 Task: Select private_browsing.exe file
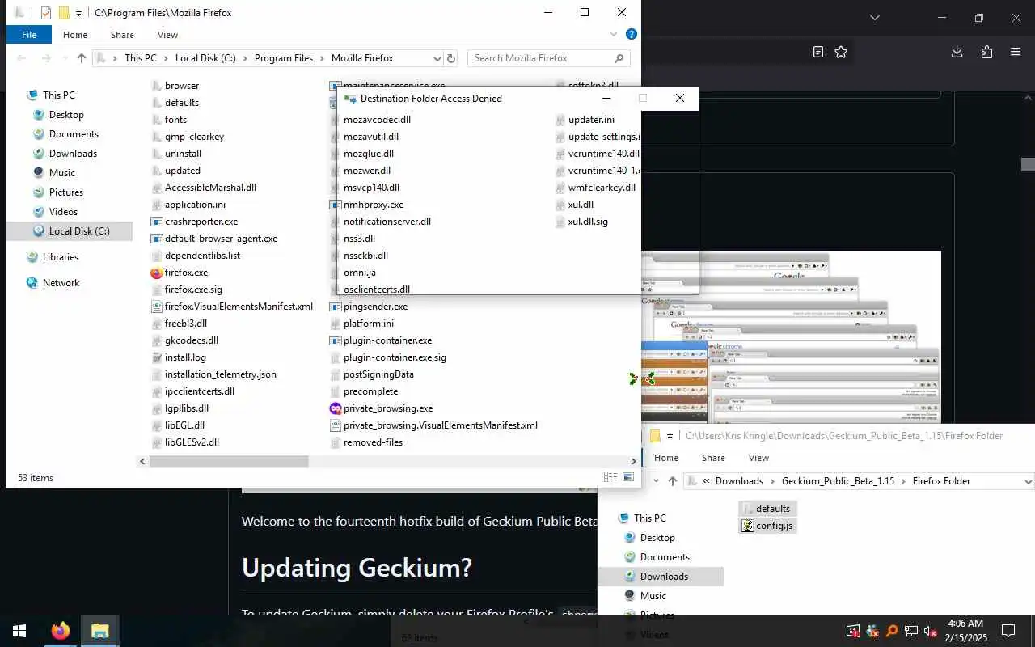tap(381, 408)
